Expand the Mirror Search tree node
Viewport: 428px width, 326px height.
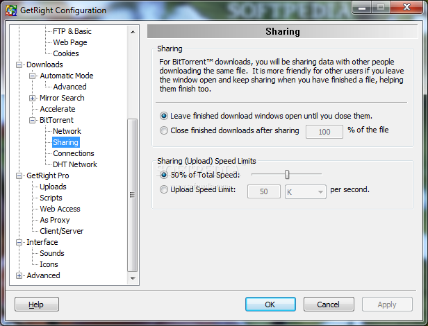[32, 98]
